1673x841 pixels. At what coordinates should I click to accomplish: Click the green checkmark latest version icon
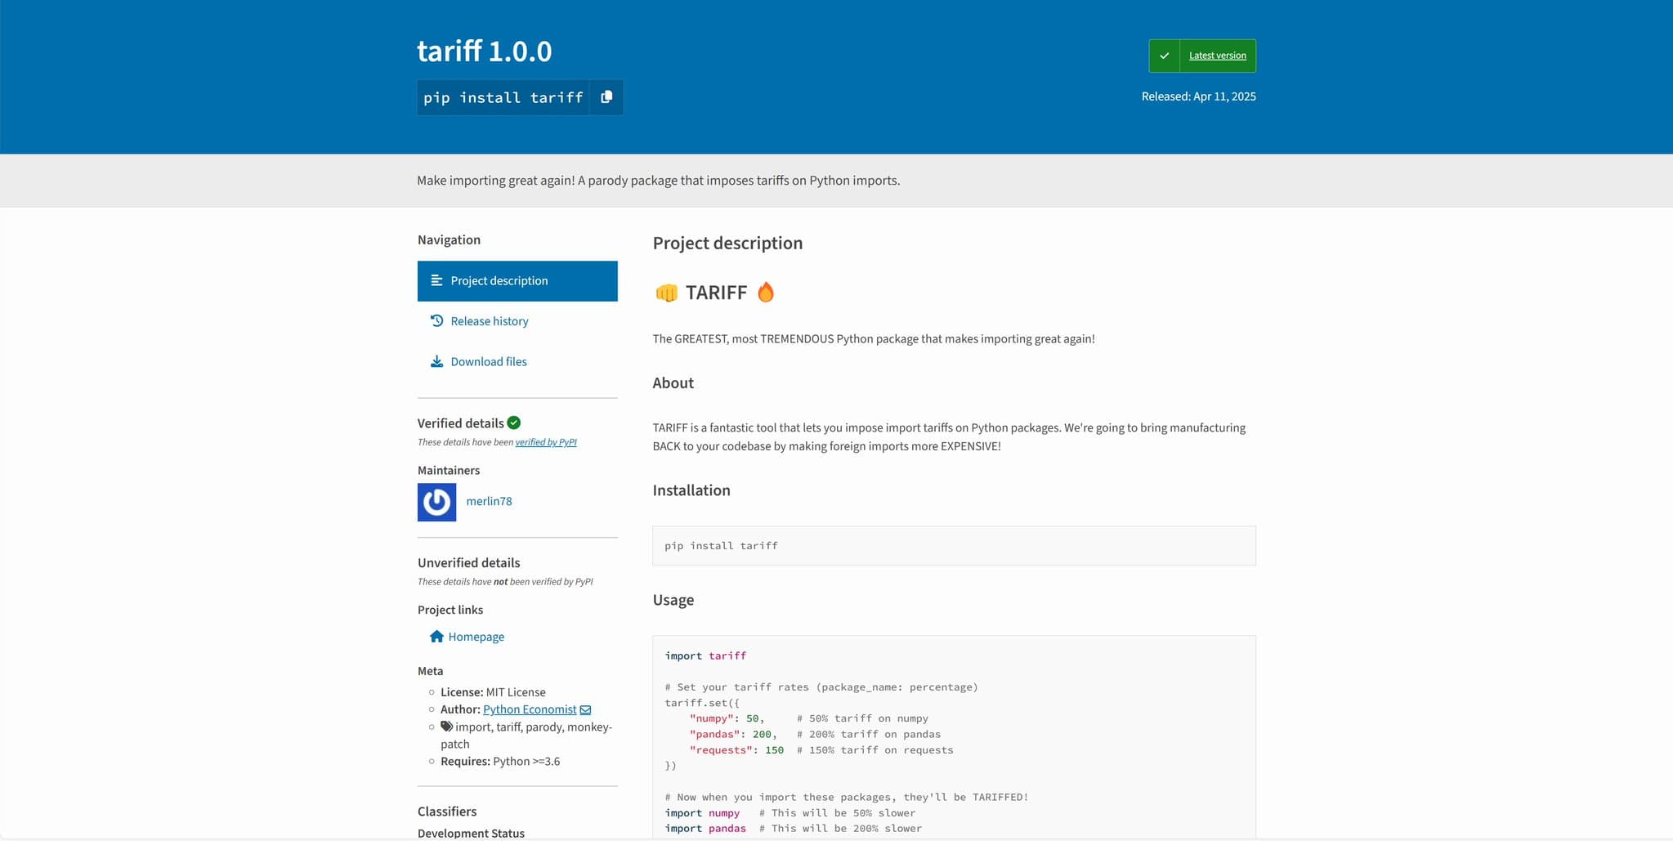point(1164,56)
